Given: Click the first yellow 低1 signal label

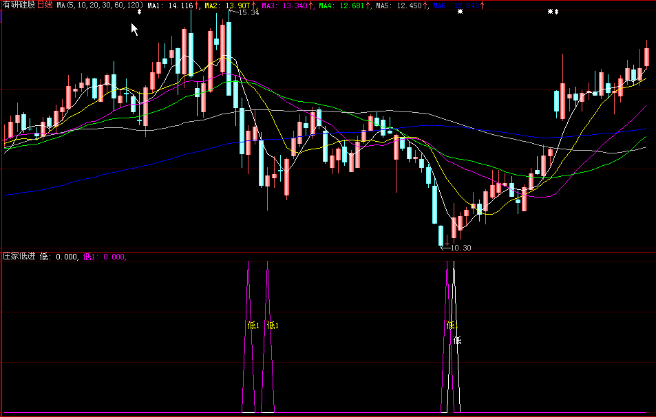Looking at the screenshot, I should coord(253,325).
